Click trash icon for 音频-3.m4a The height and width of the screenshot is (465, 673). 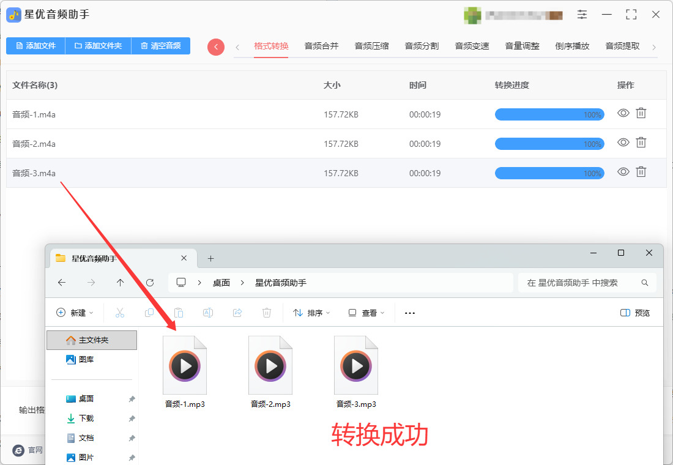click(641, 172)
